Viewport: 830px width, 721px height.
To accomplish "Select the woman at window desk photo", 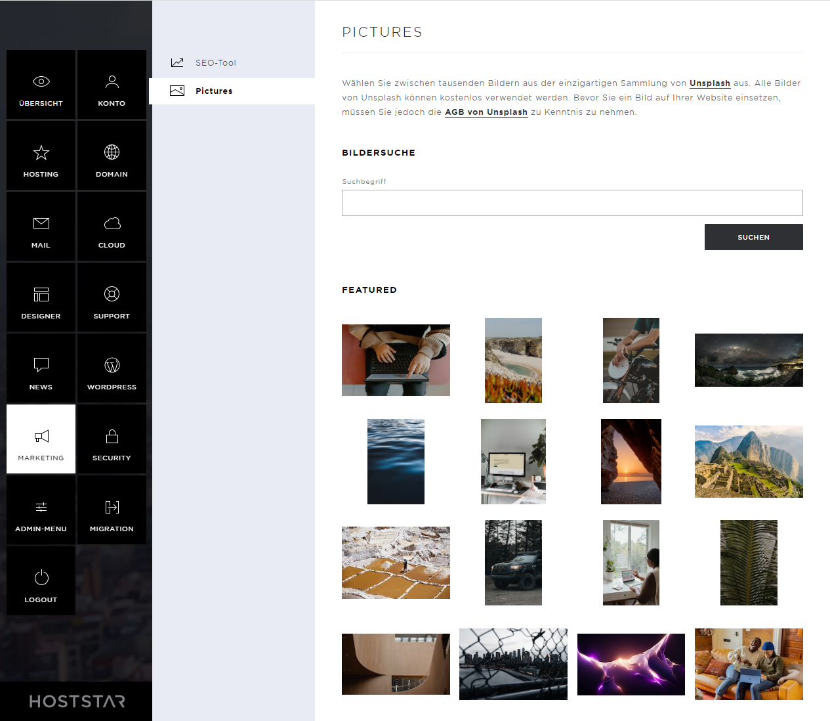I will 631,563.
